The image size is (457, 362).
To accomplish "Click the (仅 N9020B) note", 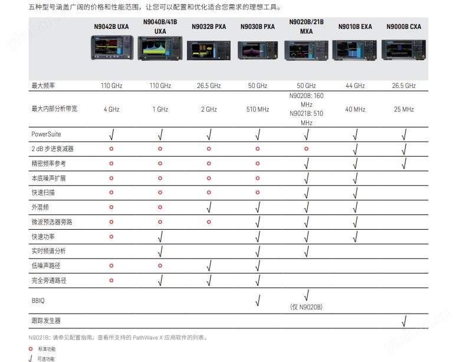I will [306, 307].
